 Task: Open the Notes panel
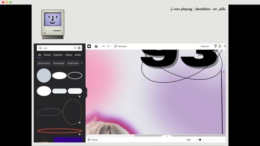93,140
